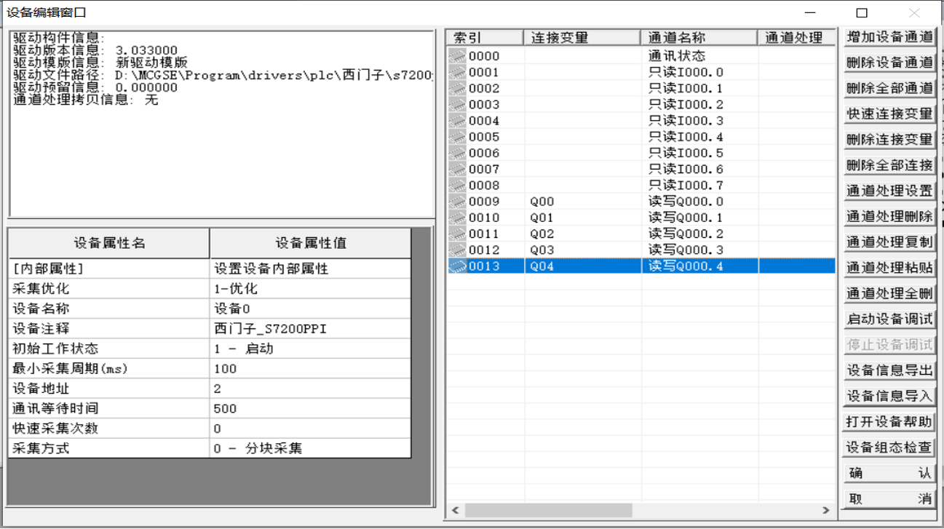Click the 通道名称 column header
Viewport: 944px width, 529px height.
point(699,38)
